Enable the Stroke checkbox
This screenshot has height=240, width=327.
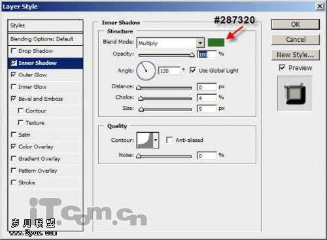click(x=14, y=182)
